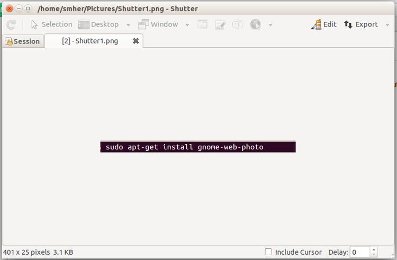Click the Export button

[x=361, y=24]
